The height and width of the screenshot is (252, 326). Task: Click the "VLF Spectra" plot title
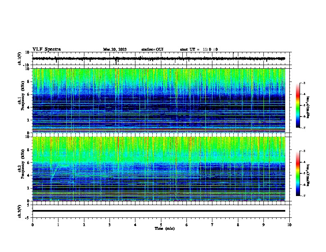coord(47,49)
